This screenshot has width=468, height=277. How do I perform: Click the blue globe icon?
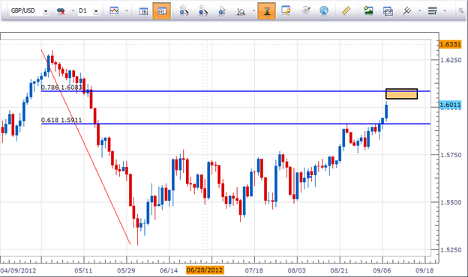[324, 11]
